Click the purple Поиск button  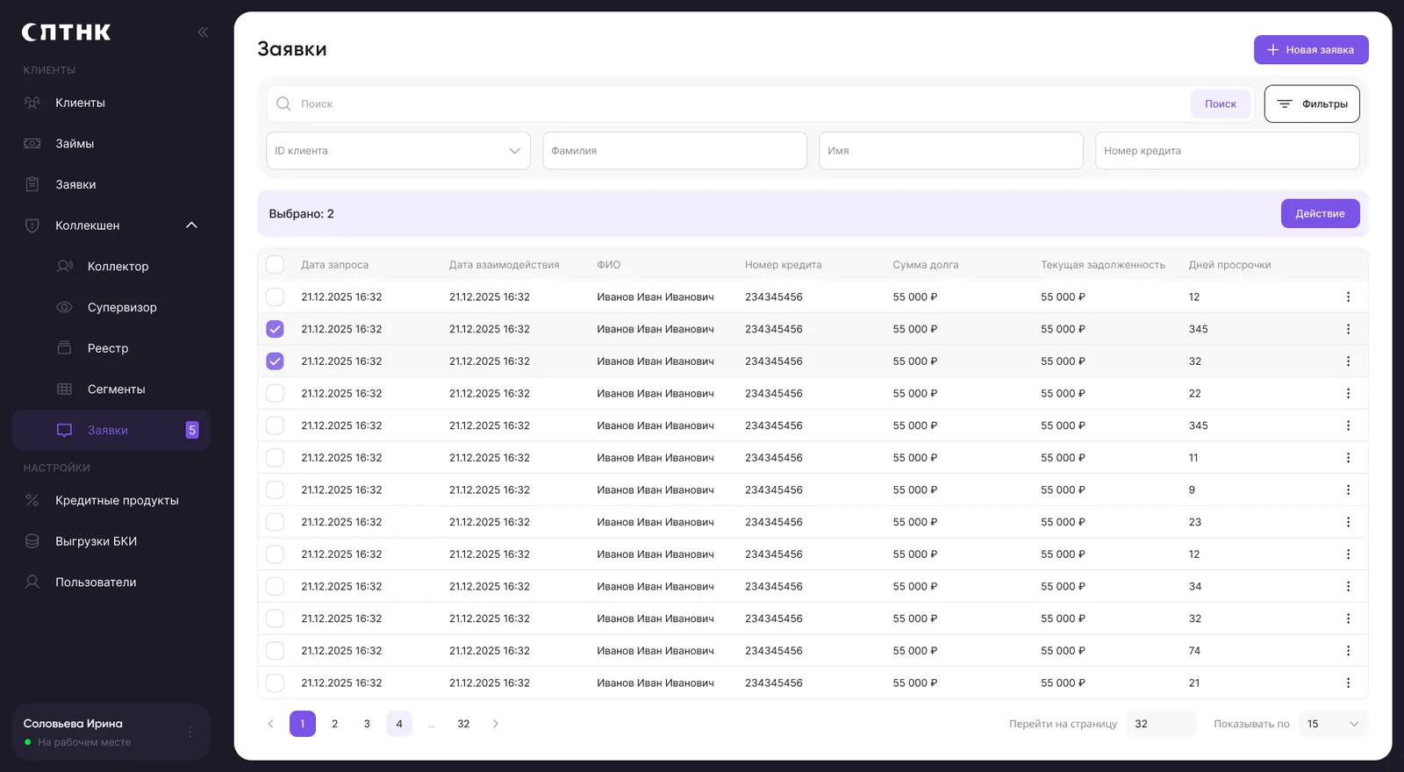(x=1221, y=104)
